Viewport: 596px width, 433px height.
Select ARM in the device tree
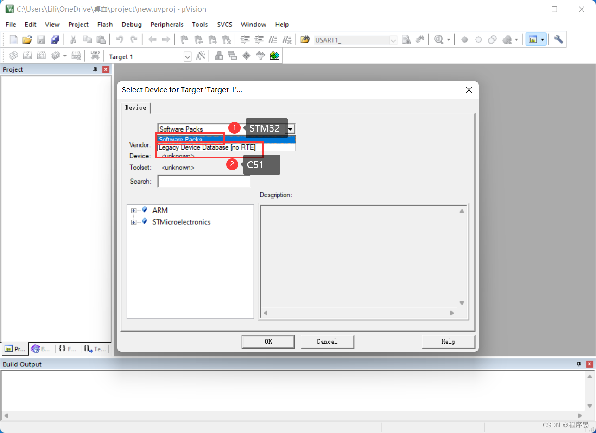coord(160,210)
